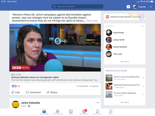
Task: Open chat with Posie Parker
Action: tap(125, 33)
